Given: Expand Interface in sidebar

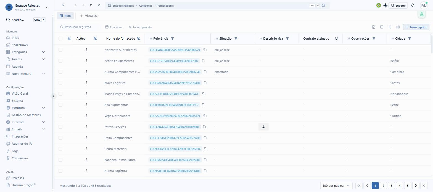Looking at the screenshot, I should pos(43,122).
